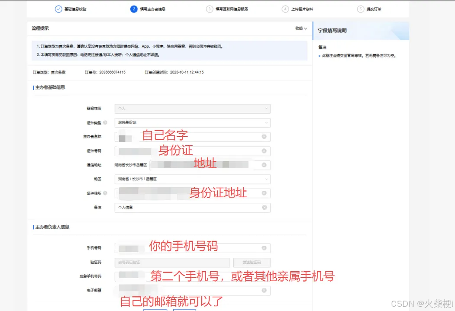Screen dimensions: 455x311
Task: Click the help icon beside 证件类型
Action: [x=105, y=122]
